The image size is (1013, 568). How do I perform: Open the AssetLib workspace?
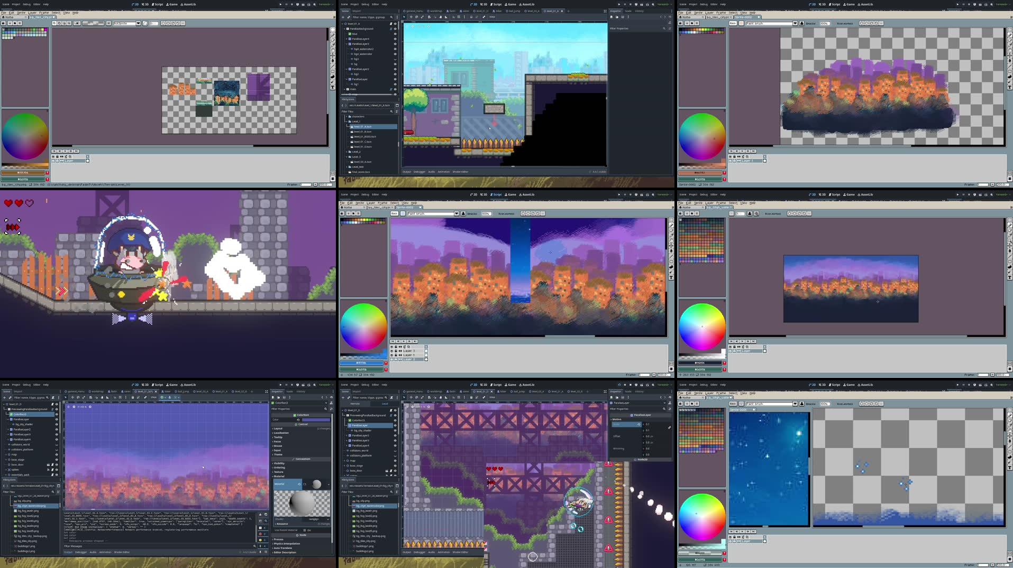527,4
